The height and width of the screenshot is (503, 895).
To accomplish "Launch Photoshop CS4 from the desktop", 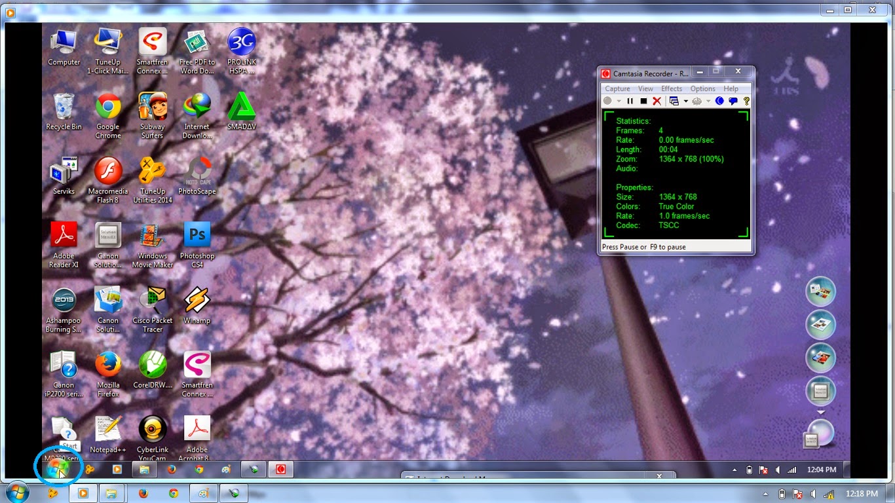I will click(x=197, y=245).
